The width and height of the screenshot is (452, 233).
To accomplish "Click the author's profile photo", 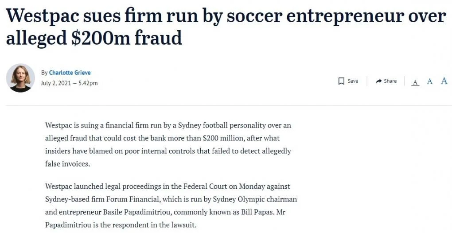I will [x=20, y=78].
